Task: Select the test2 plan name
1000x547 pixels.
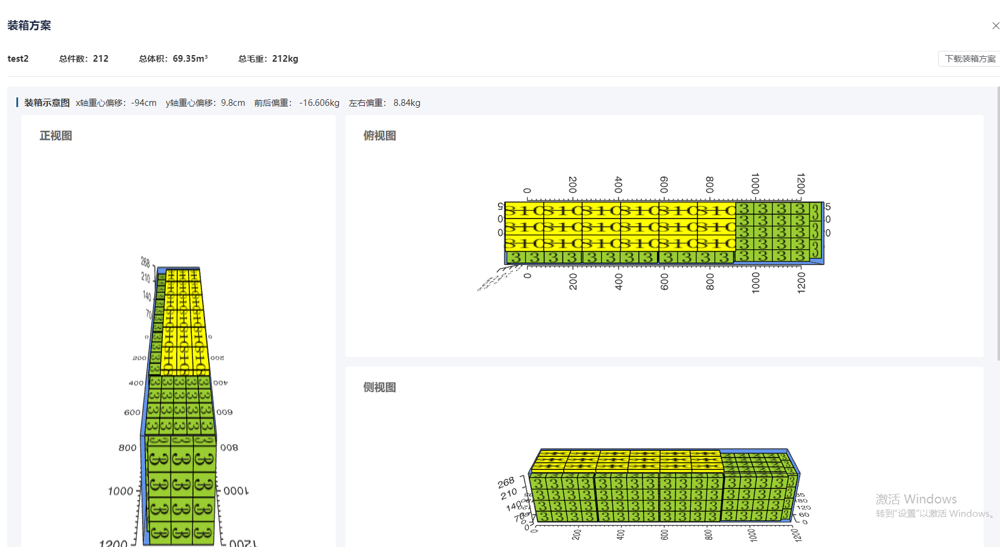Action: pos(18,59)
